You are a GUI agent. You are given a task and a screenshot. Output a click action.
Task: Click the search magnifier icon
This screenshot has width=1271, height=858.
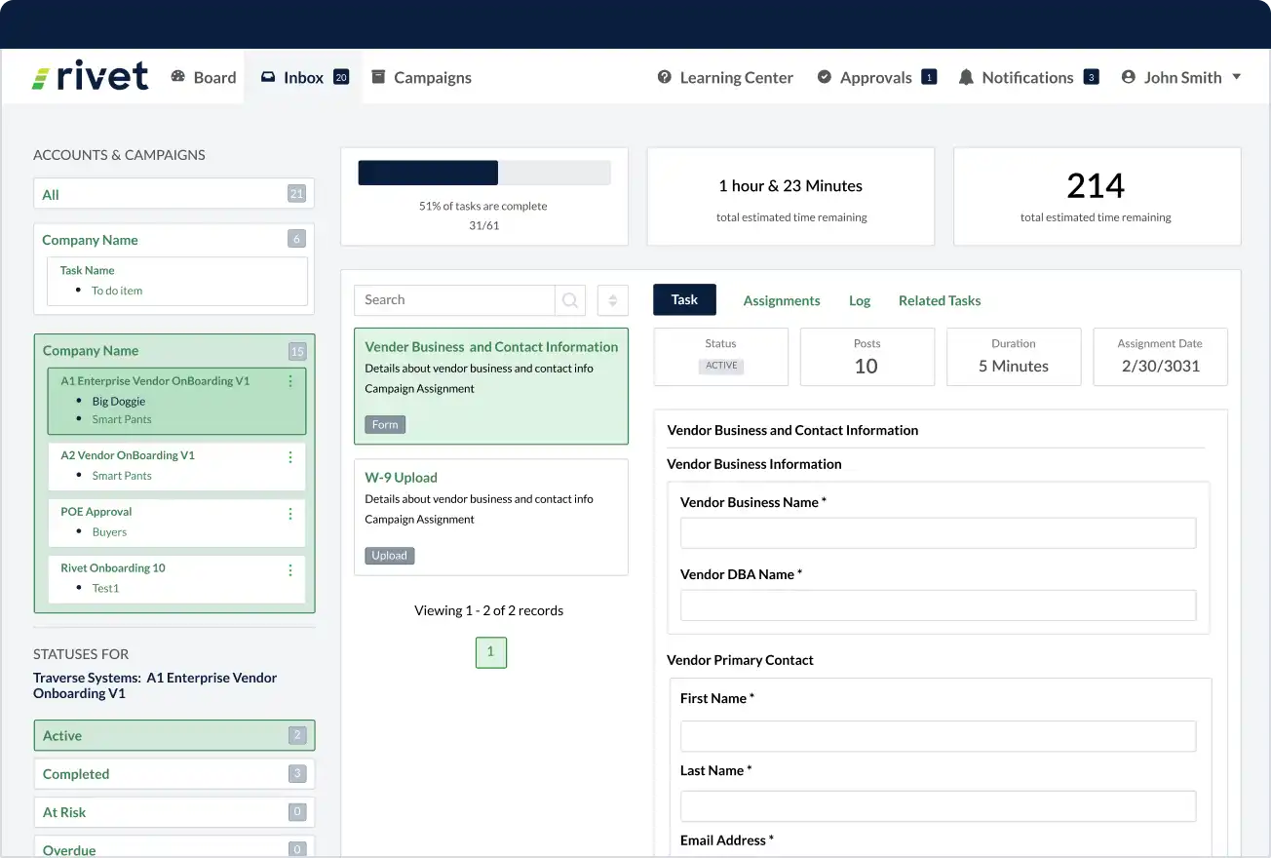click(x=570, y=300)
